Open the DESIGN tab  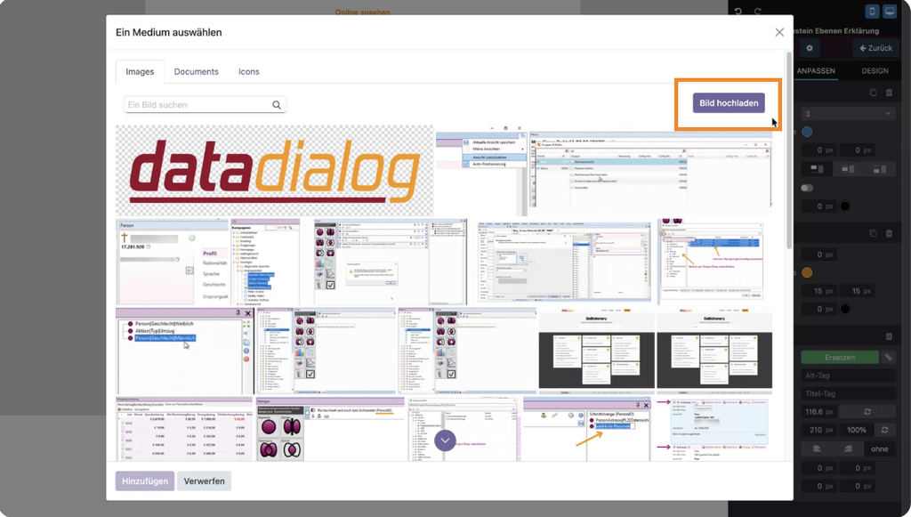(875, 71)
